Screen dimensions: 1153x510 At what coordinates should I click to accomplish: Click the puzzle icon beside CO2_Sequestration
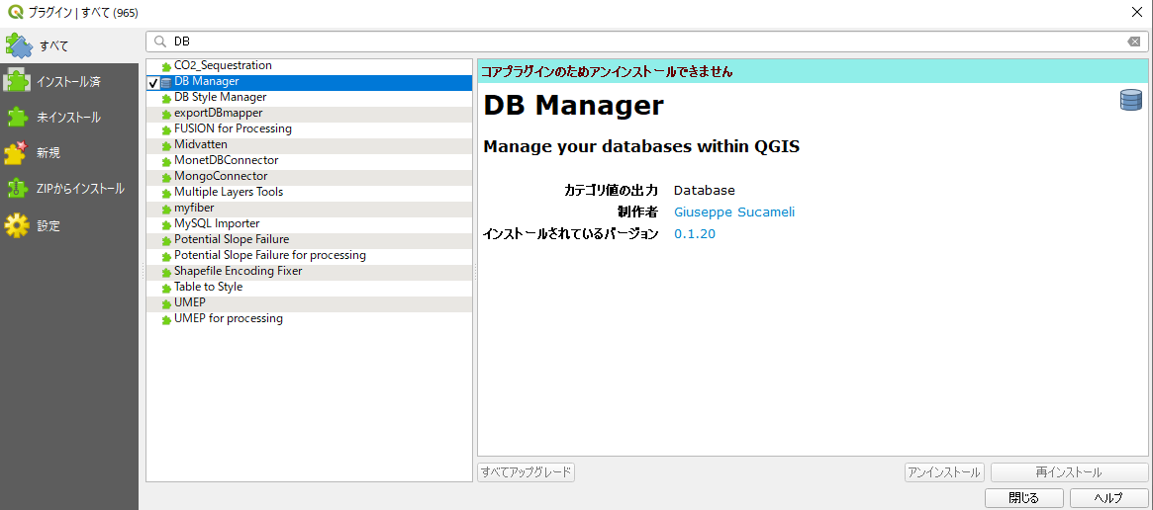(166, 66)
